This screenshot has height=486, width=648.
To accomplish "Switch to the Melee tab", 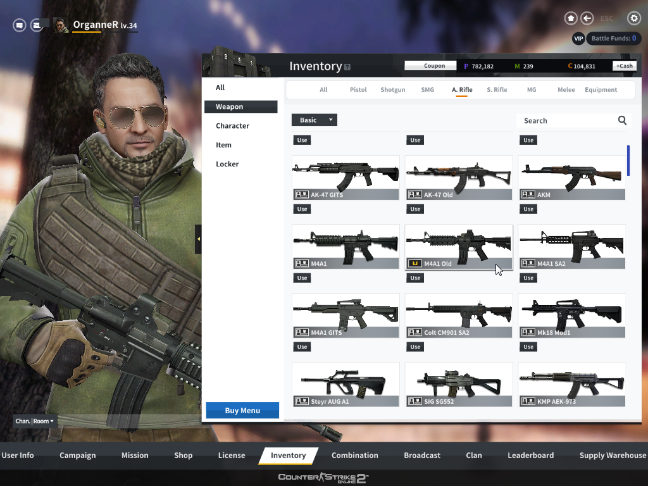I will point(566,90).
